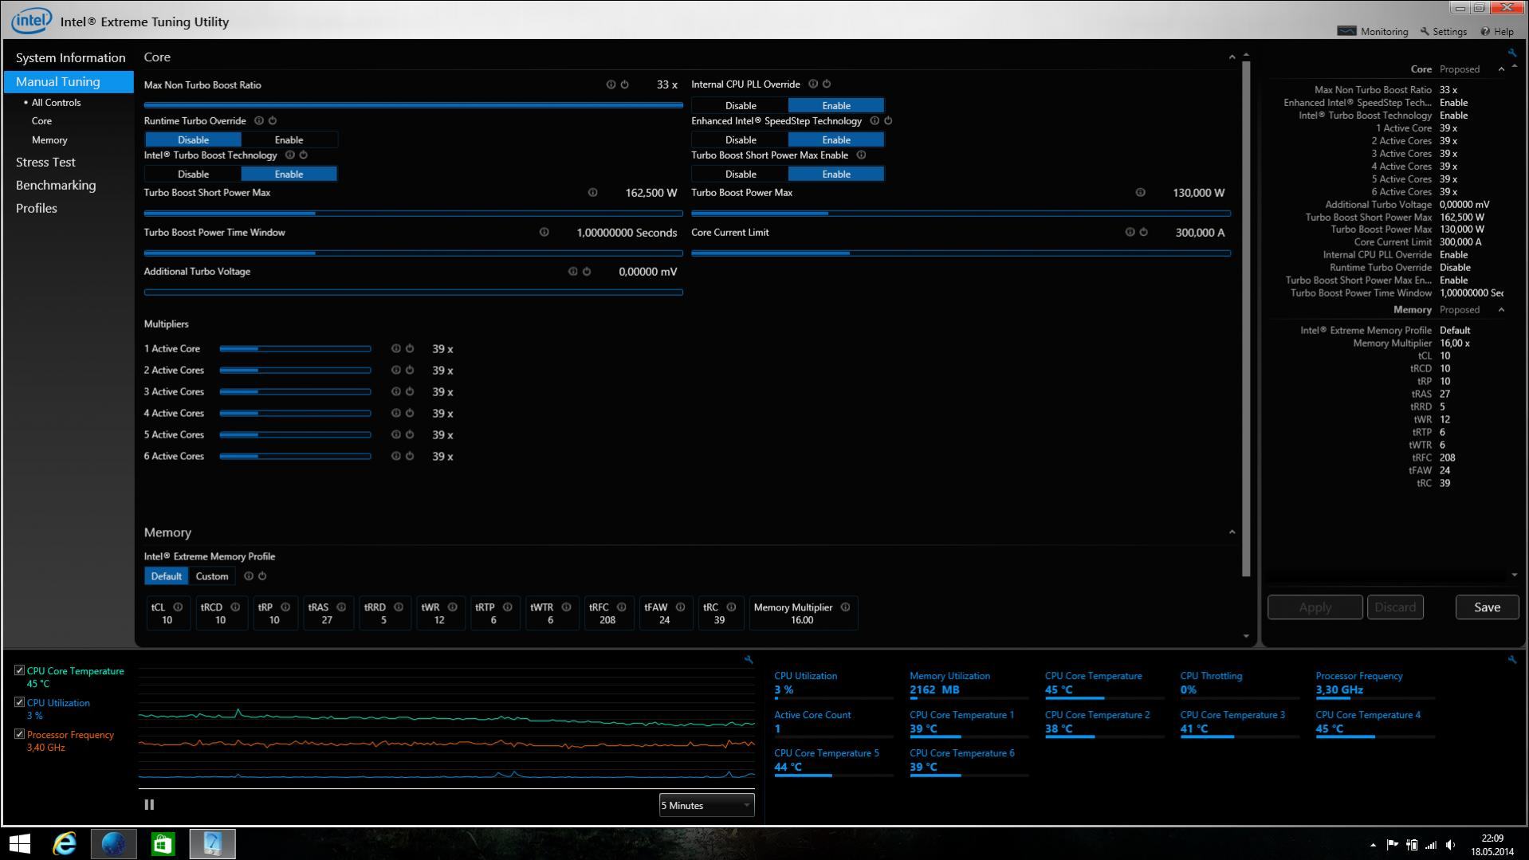Adjust the Turbo Boost Short Power Max slider
Screen dimensions: 1529x860
click(413, 214)
